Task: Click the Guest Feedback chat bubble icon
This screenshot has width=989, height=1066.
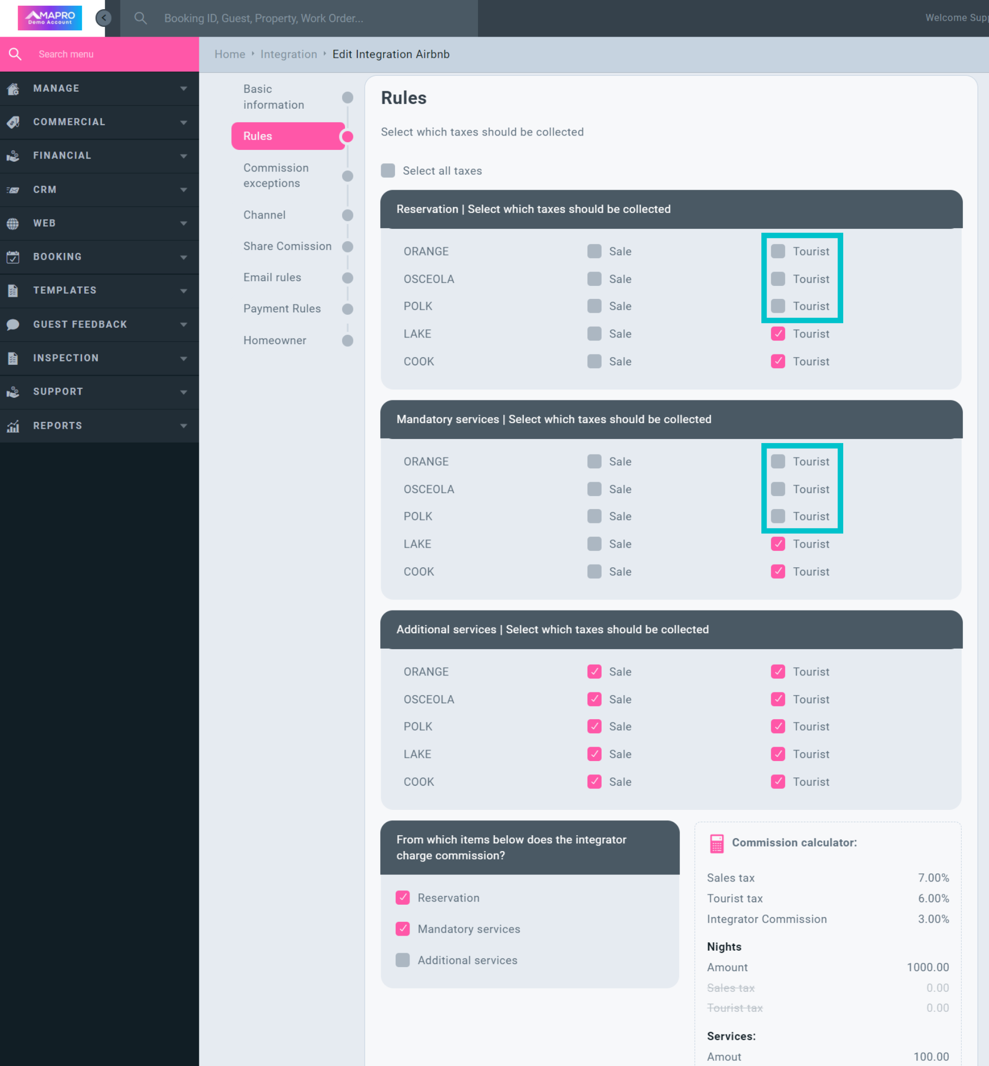Action: [13, 325]
